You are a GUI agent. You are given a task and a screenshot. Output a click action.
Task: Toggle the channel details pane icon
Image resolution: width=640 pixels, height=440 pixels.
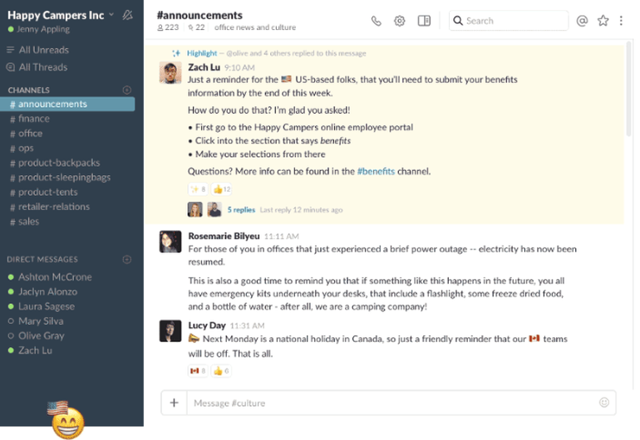424,21
